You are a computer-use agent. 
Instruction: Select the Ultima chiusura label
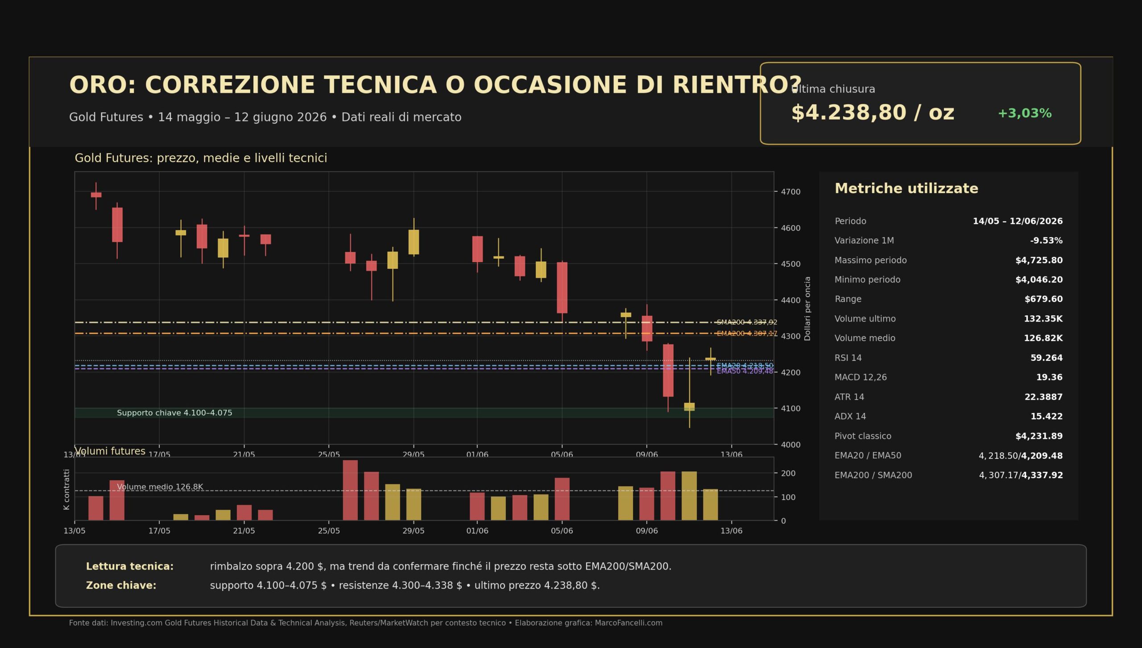coord(833,89)
